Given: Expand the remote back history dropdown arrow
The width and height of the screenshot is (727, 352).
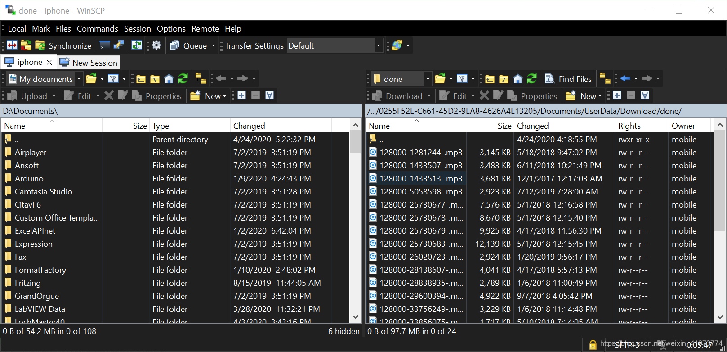Looking at the screenshot, I should click(636, 79).
